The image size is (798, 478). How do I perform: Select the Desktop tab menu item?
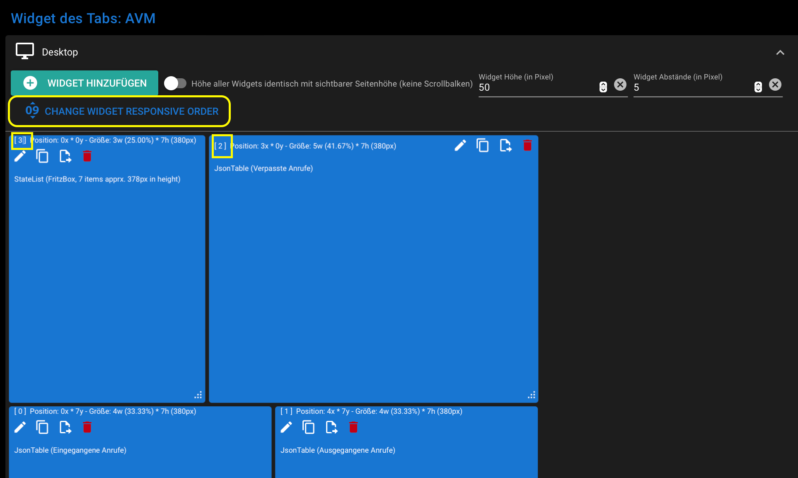coord(60,52)
